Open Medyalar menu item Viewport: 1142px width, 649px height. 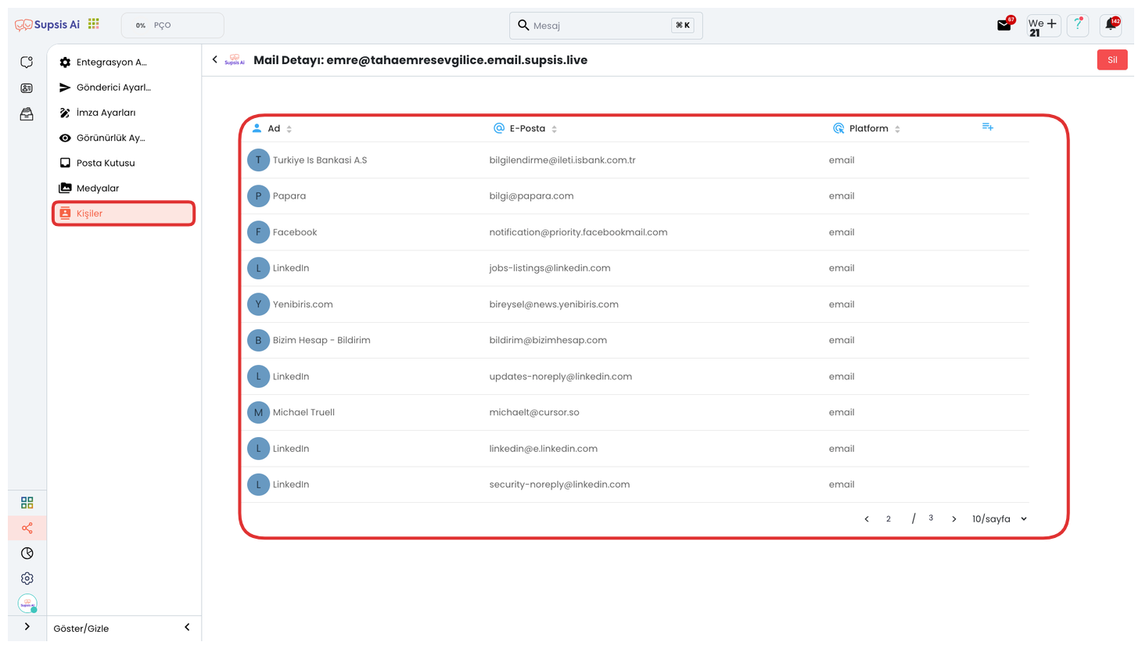[x=124, y=188]
